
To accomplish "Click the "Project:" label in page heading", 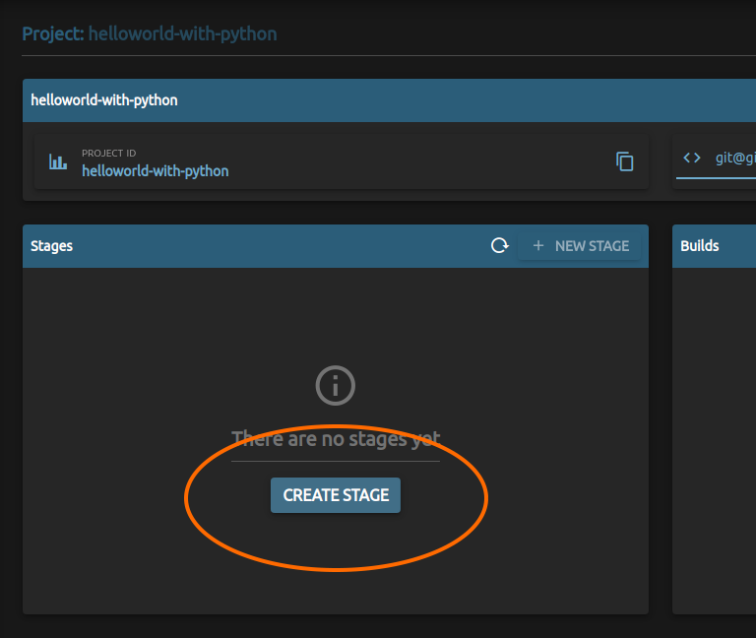I will (x=53, y=34).
